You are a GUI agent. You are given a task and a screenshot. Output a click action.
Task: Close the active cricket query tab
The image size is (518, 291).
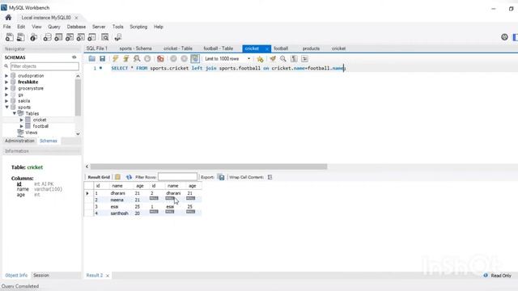(267, 48)
